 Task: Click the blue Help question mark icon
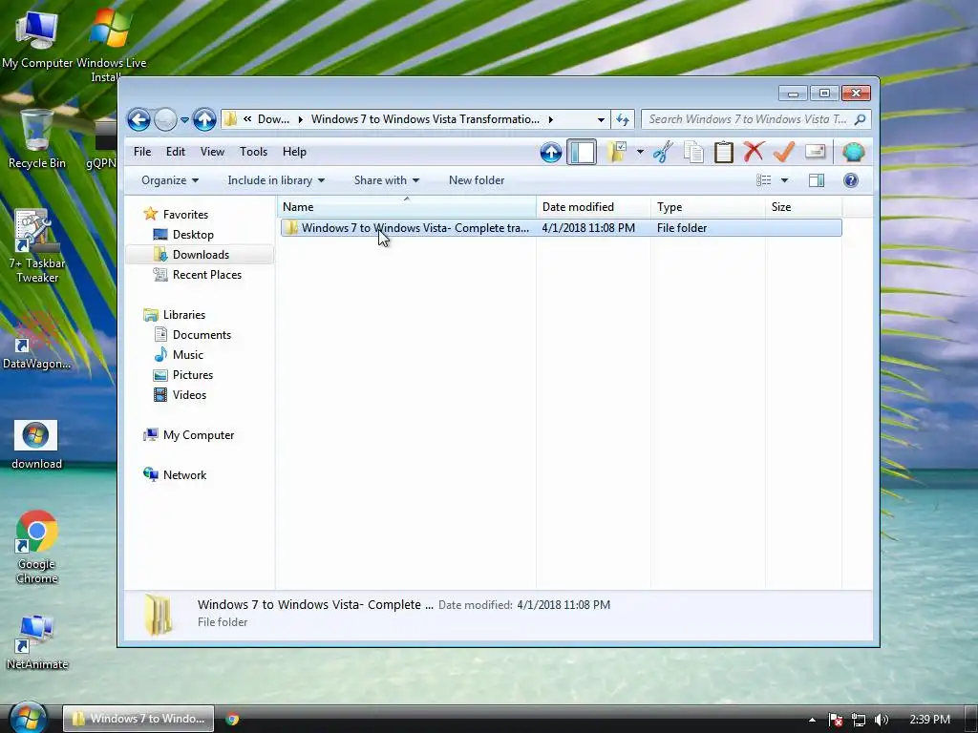[851, 180]
